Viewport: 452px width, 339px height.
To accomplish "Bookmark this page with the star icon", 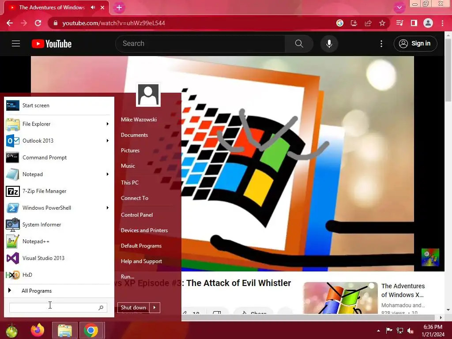I will tap(382, 23).
